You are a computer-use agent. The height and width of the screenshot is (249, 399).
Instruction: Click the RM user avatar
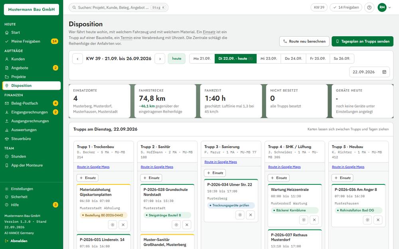tap(382, 7)
